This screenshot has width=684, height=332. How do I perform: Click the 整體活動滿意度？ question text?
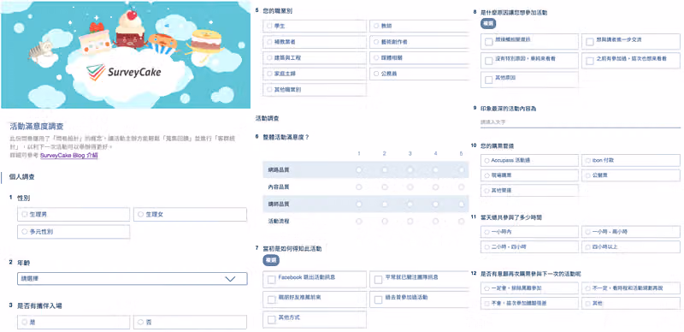point(286,137)
